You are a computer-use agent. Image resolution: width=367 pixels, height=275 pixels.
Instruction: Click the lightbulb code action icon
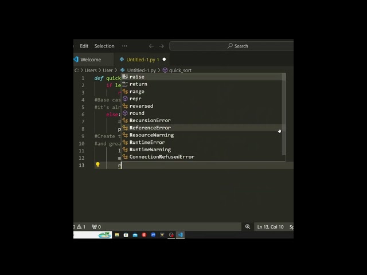(x=97, y=165)
